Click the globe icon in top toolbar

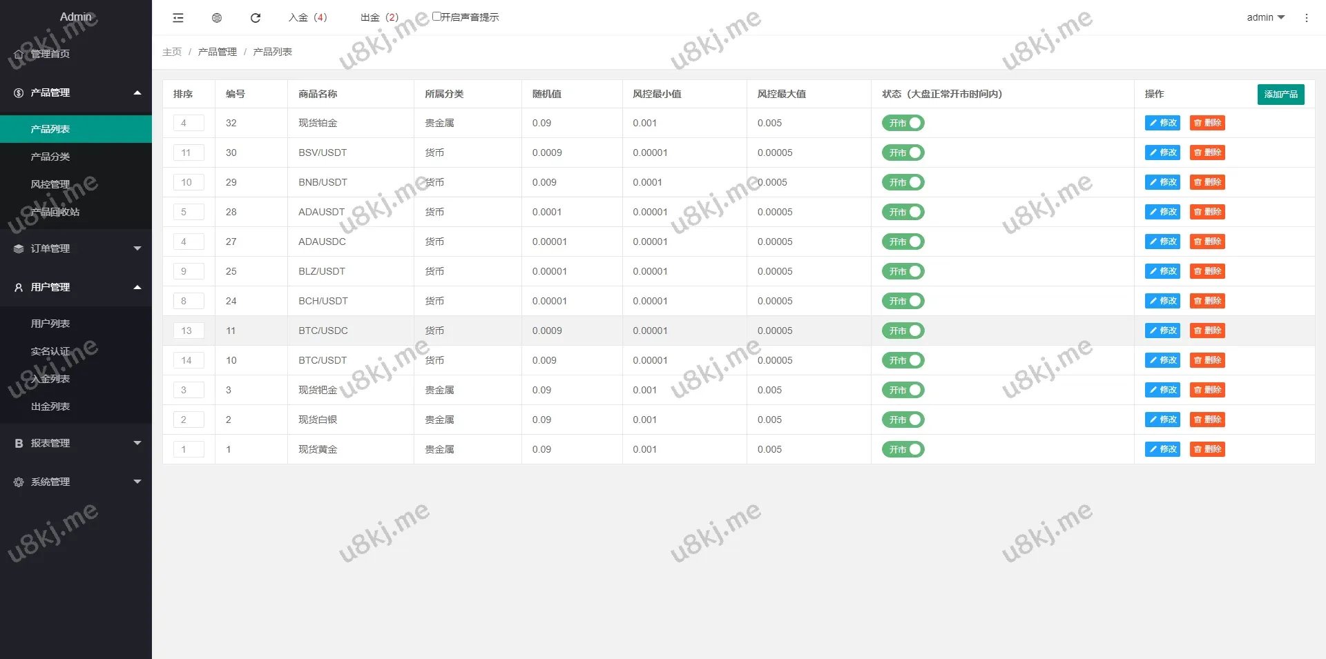click(217, 18)
